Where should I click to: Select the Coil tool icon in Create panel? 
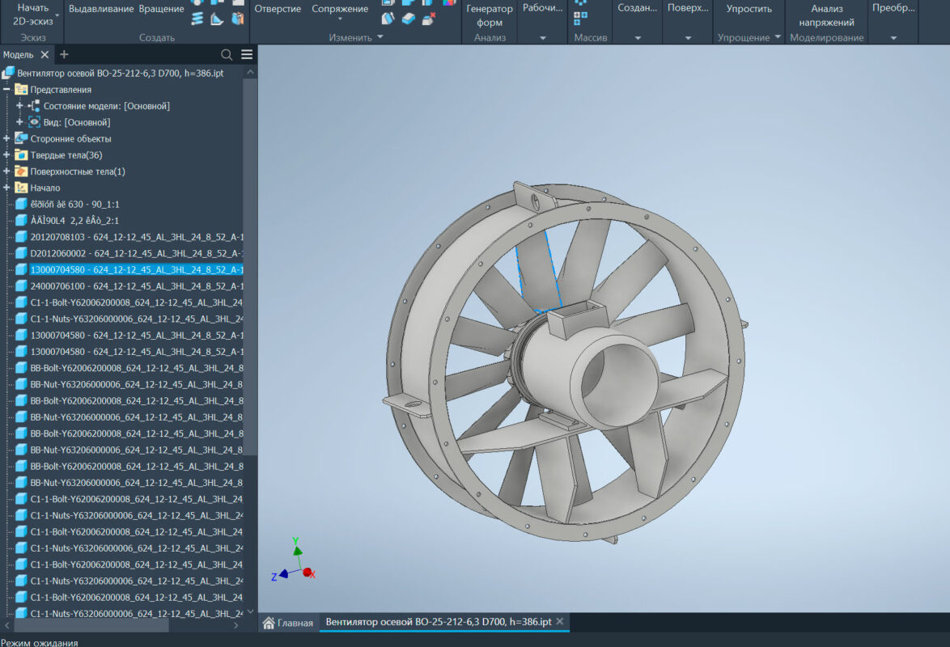click(x=197, y=19)
